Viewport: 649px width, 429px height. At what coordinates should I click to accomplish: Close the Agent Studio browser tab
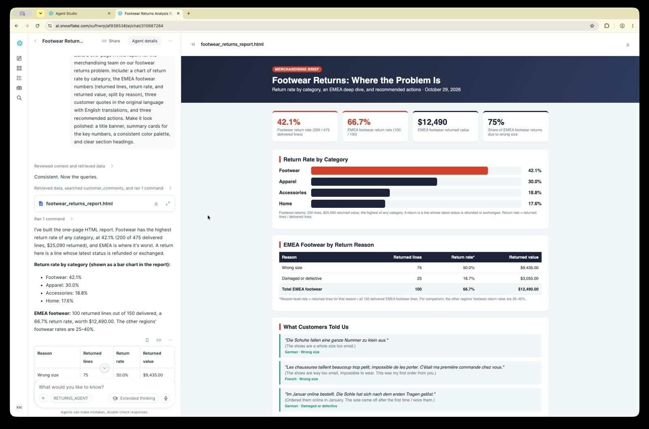coord(109,13)
